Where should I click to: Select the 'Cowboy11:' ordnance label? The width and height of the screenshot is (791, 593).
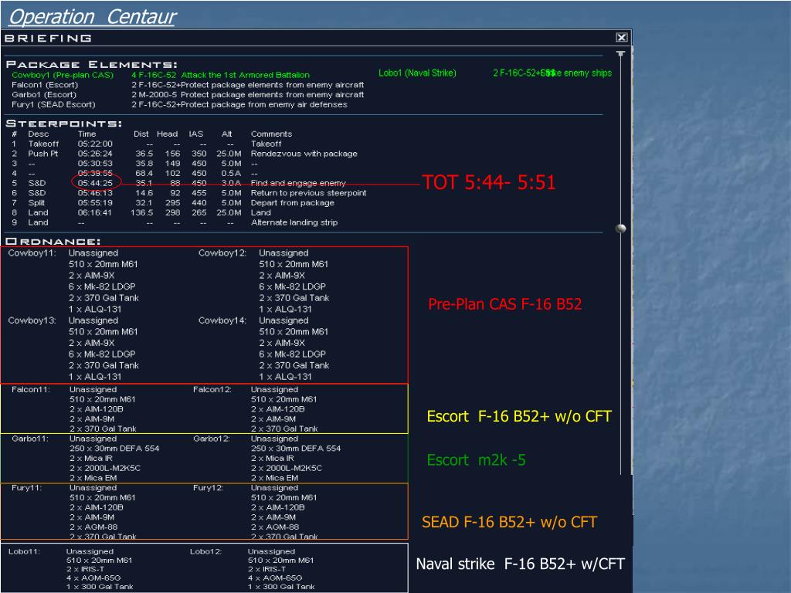point(31,252)
